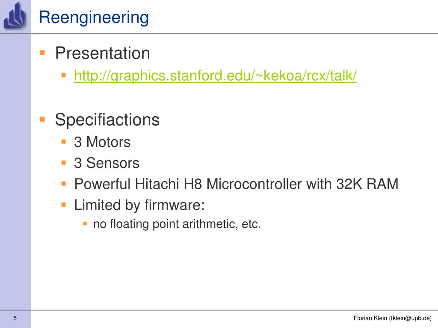Click the orange bullet beside the Stanford link
The width and height of the screenshot is (438, 328).
[64, 75]
